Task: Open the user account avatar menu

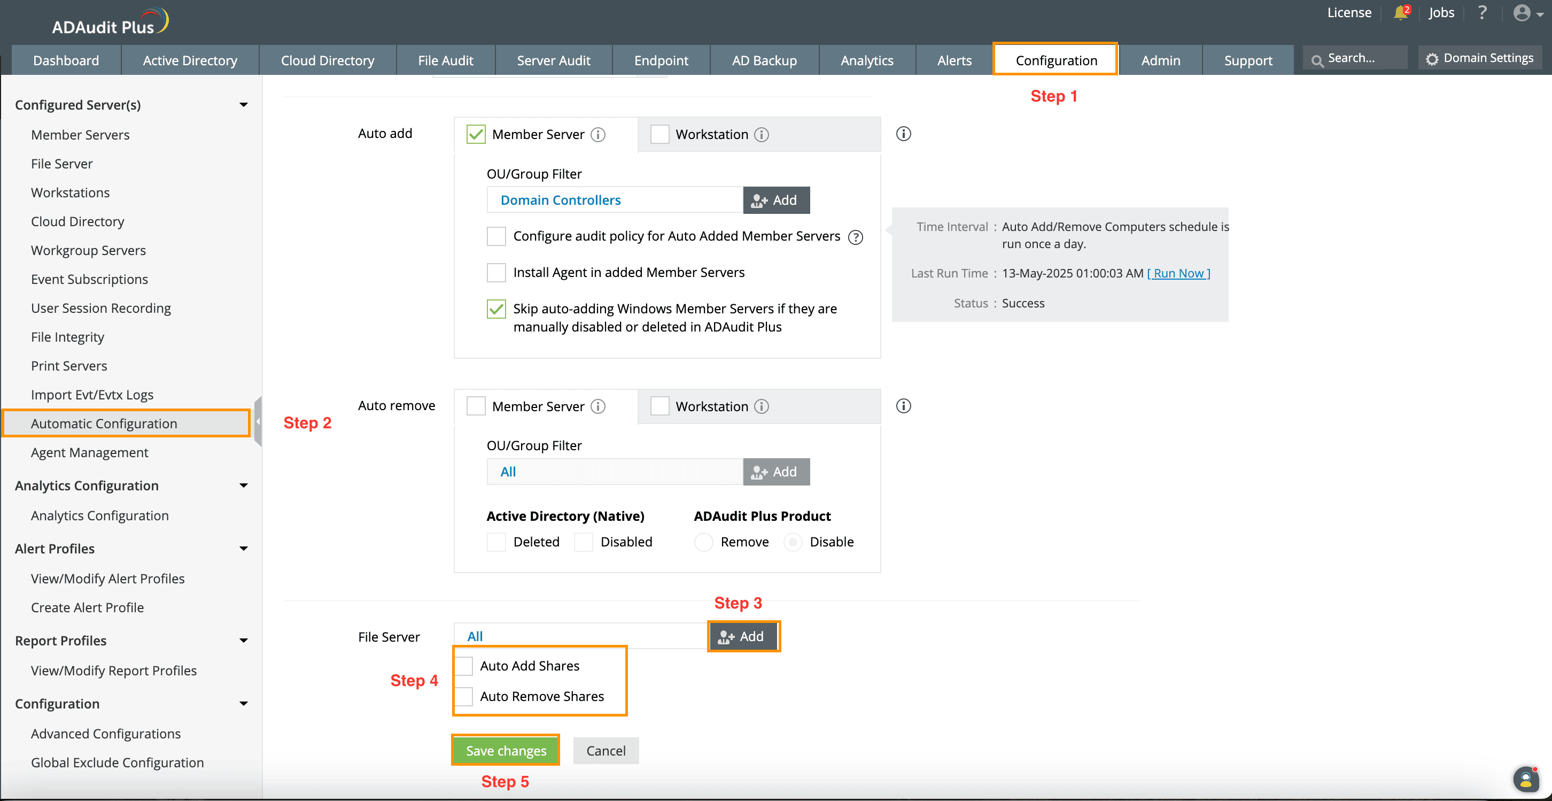Action: (x=1524, y=13)
